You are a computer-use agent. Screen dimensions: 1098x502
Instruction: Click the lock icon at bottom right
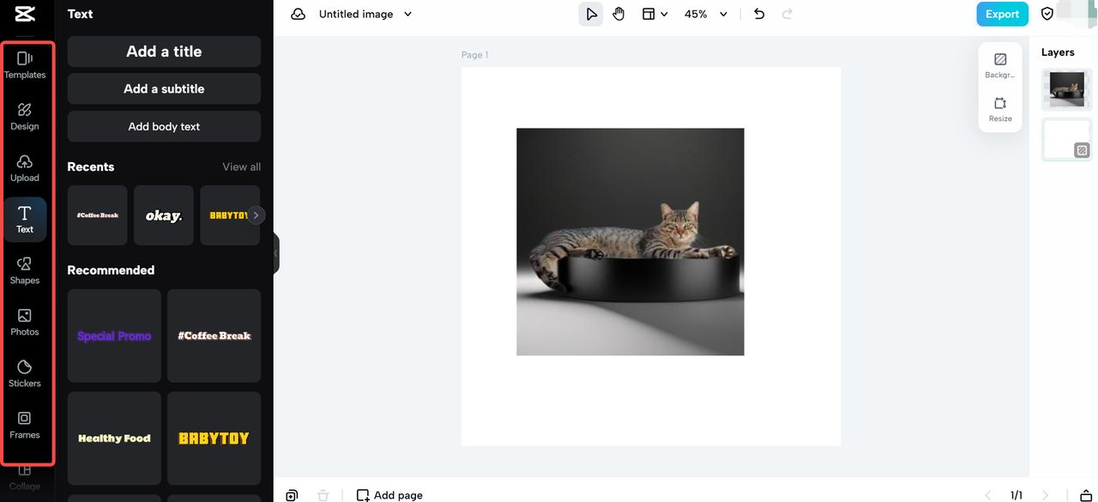point(1086,495)
